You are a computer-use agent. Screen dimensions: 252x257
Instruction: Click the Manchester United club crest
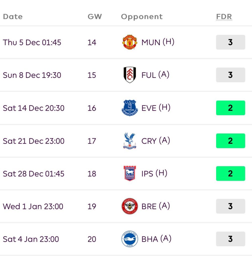130,42
